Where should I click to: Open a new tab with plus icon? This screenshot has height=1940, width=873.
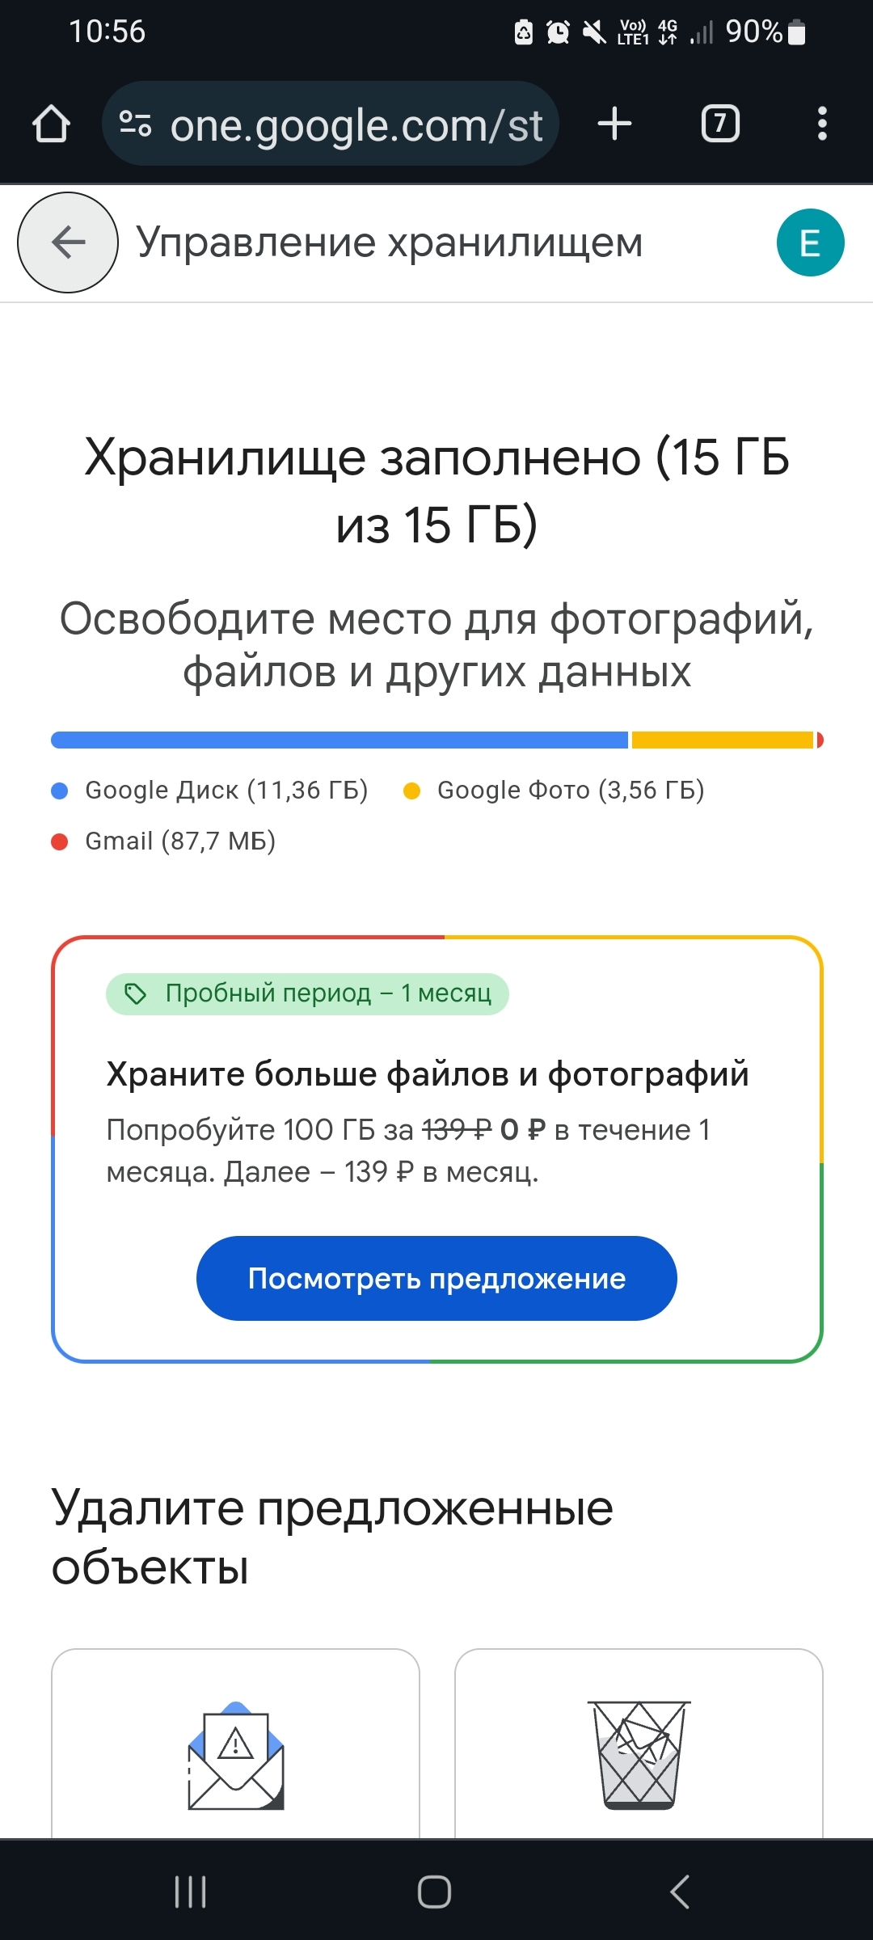pyautogui.click(x=614, y=124)
